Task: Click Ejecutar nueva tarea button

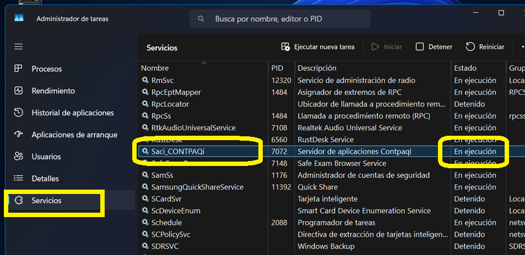Action: (x=317, y=47)
